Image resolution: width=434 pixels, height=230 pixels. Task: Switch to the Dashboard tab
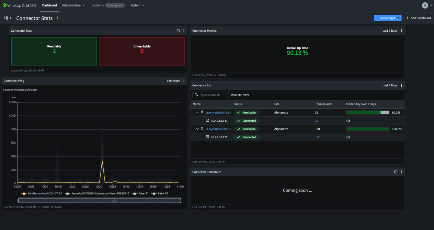[50, 5]
